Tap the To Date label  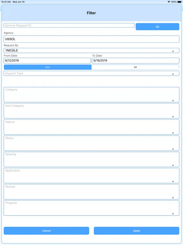pos(97,56)
